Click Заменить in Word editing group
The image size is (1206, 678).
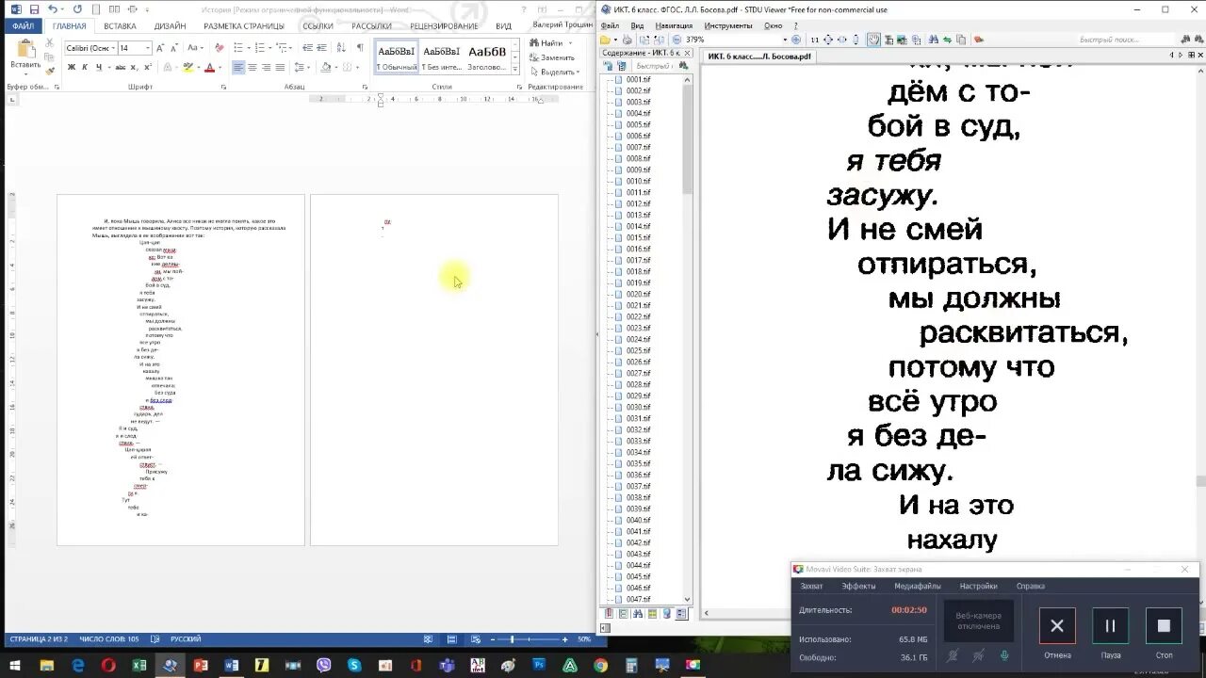click(x=551, y=57)
